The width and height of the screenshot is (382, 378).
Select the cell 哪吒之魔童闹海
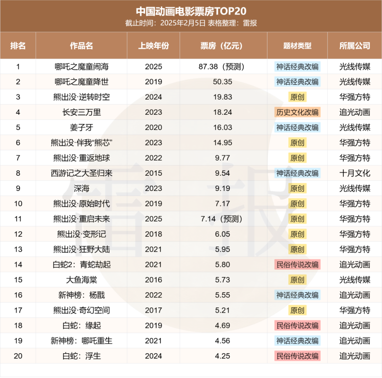click(x=81, y=67)
